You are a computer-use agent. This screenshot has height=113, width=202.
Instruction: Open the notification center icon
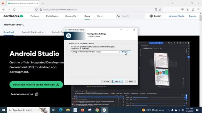pos(197,110)
